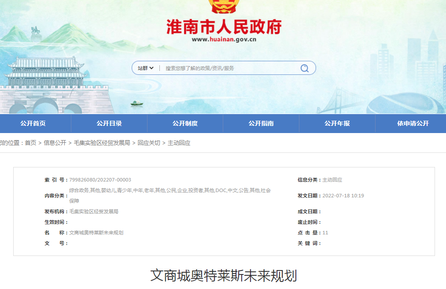Expand the dropdown arrow next to 站群

(x=152, y=68)
